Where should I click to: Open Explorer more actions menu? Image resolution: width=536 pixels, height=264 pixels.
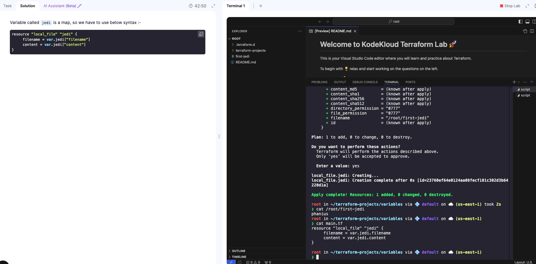point(300,31)
